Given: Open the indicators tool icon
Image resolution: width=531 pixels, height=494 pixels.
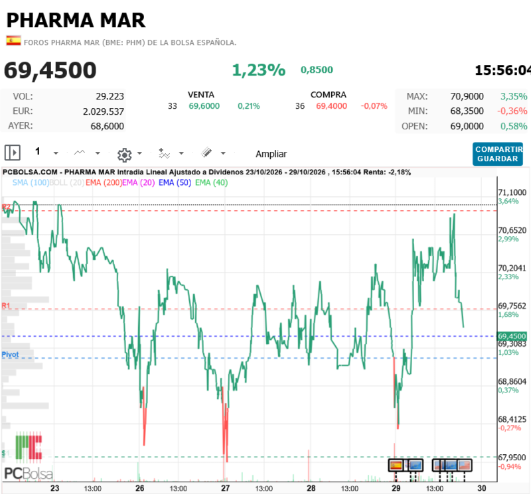Looking at the screenshot, I should click(164, 153).
